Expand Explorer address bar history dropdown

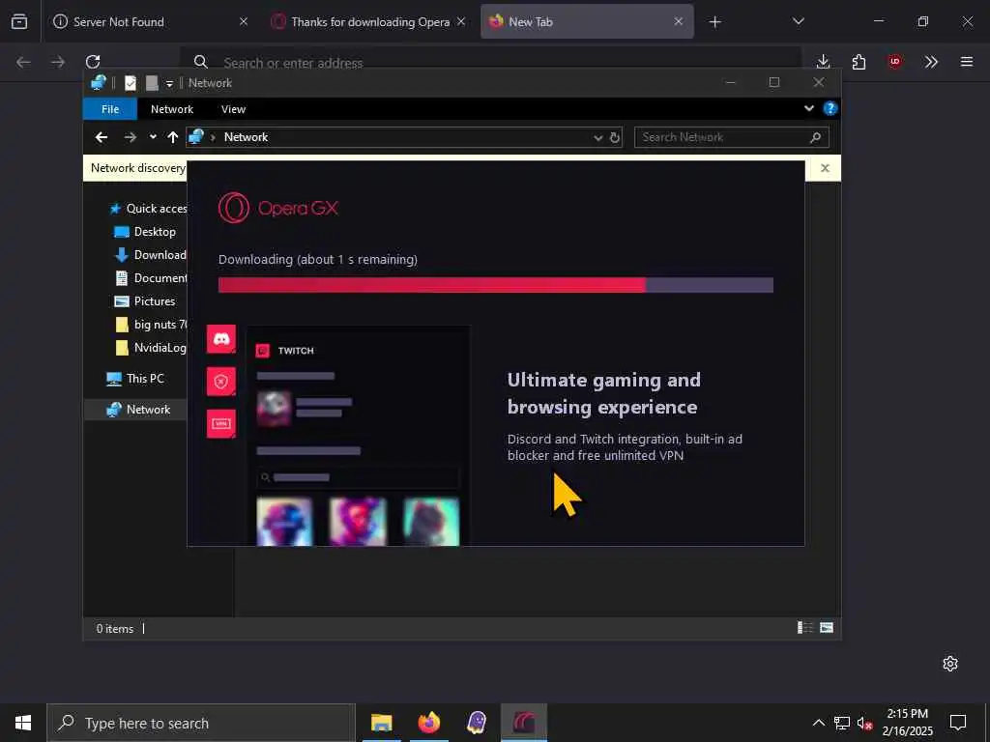[x=597, y=137]
